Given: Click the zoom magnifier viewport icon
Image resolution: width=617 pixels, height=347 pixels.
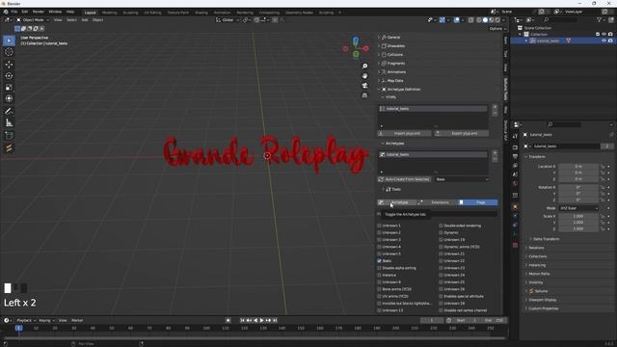Looking at the screenshot, I should 364,67.
